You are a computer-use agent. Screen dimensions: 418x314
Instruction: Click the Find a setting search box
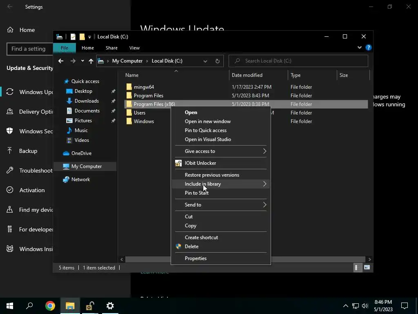pos(30,49)
